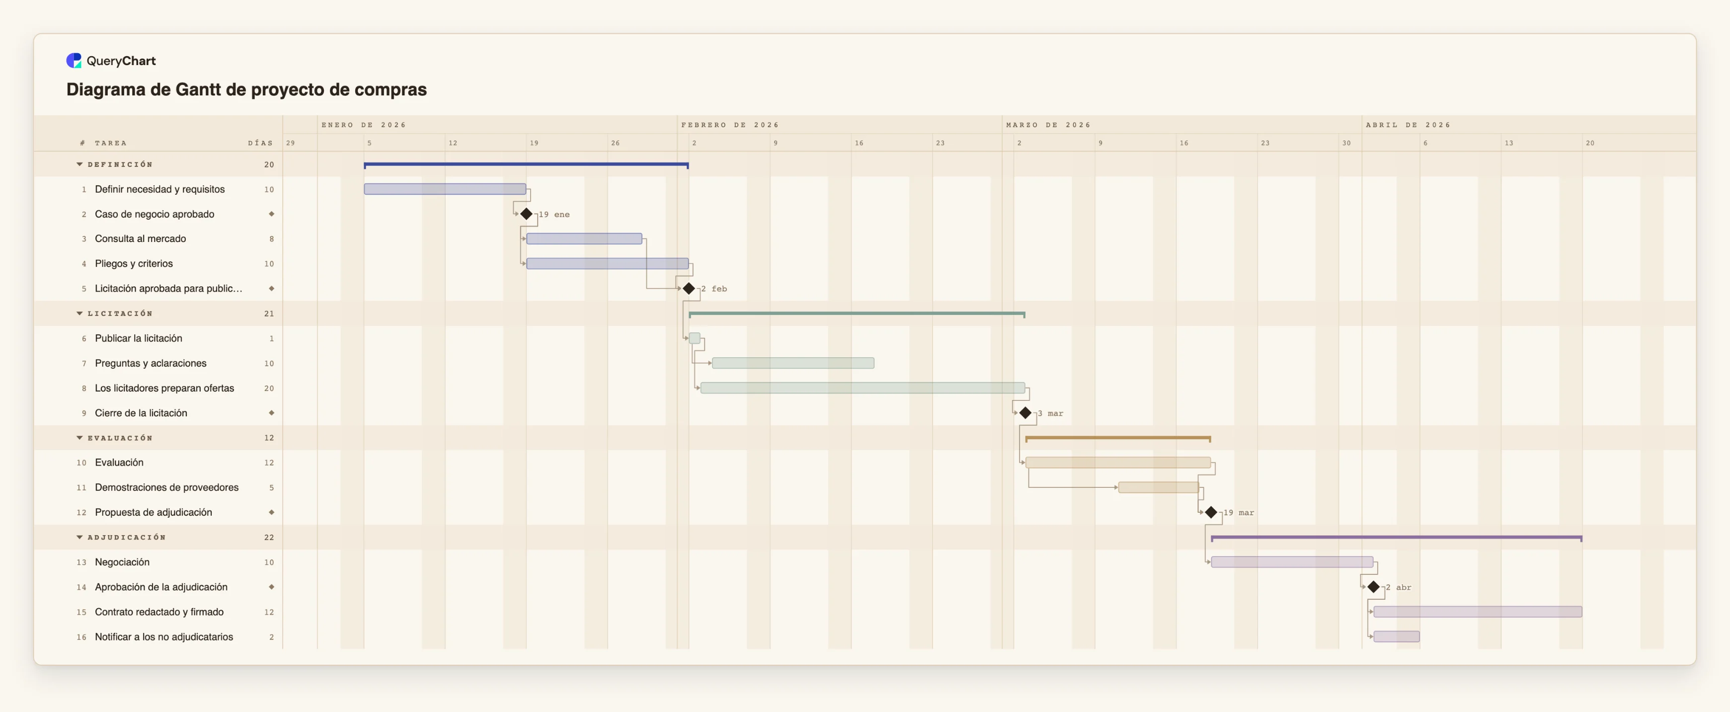Click the DÍAS column header
1730x712 pixels.
[260, 143]
